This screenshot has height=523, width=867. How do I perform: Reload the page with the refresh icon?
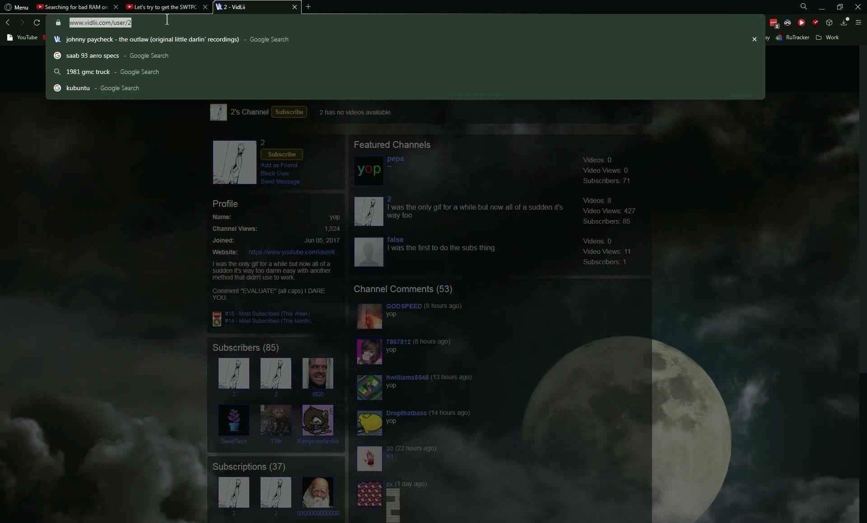(x=37, y=22)
